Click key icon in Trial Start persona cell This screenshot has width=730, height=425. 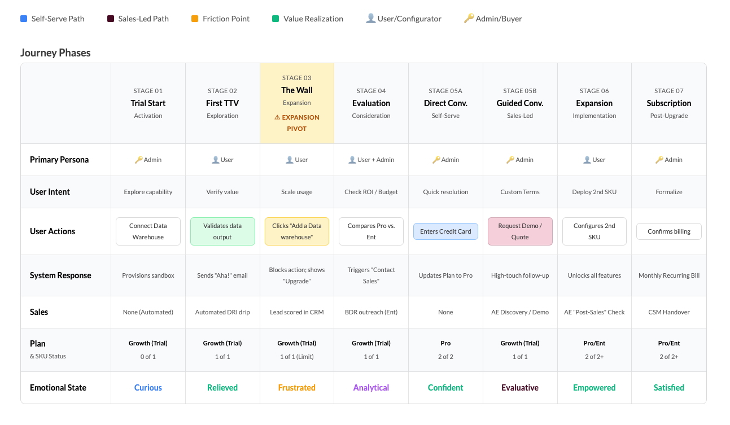pyautogui.click(x=138, y=160)
